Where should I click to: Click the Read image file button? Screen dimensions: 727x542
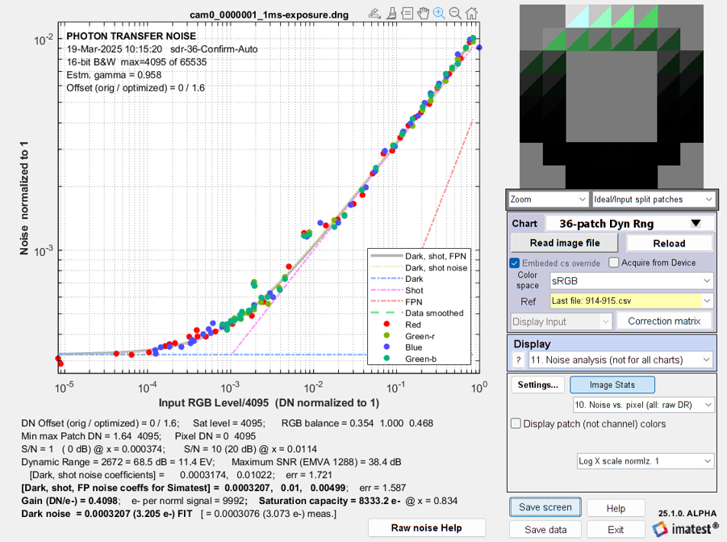pos(565,243)
